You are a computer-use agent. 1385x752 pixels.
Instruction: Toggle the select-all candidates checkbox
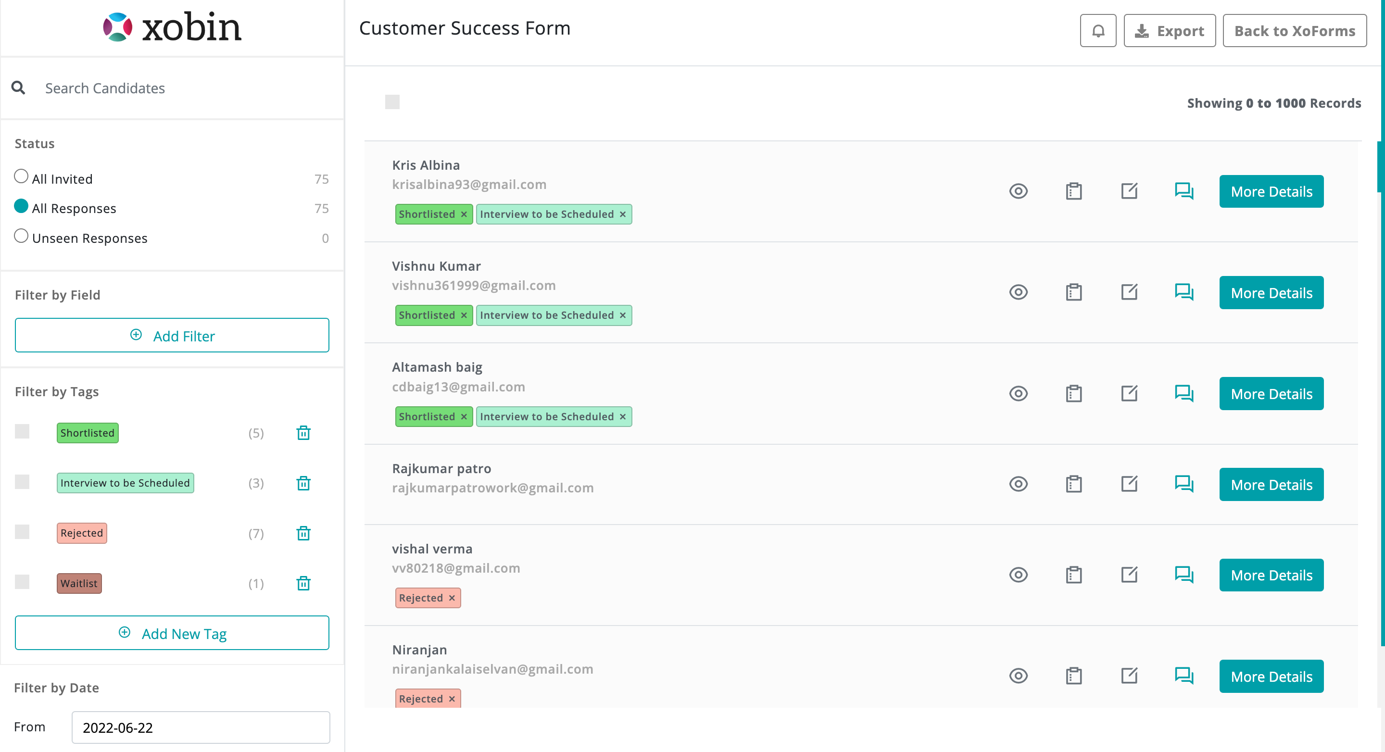click(x=392, y=101)
